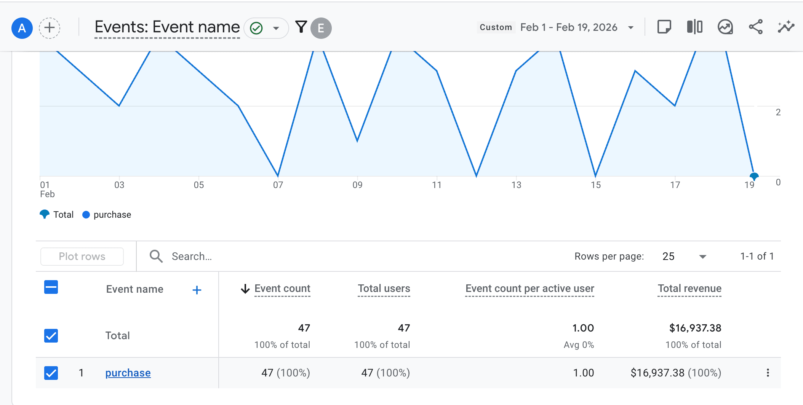The image size is (803, 405).
Task: Add a new comparison with plus icon
Action: coord(50,28)
